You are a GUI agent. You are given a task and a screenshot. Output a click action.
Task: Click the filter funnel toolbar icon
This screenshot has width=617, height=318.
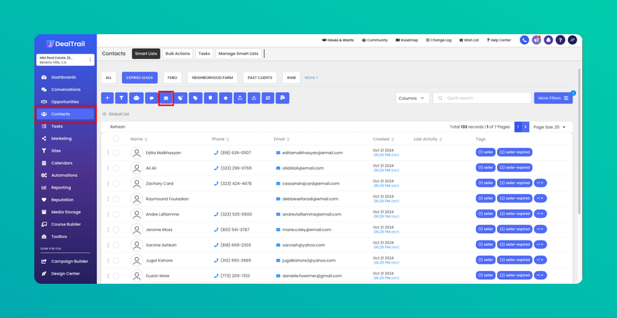(121, 98)
